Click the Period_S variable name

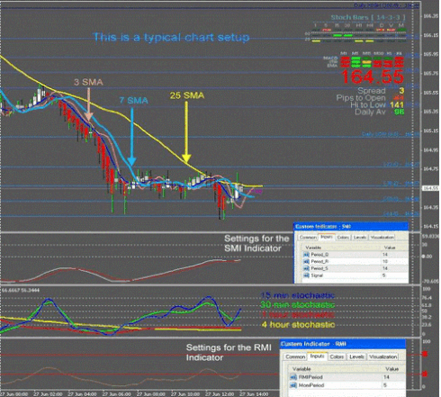[x=319, y=268]
